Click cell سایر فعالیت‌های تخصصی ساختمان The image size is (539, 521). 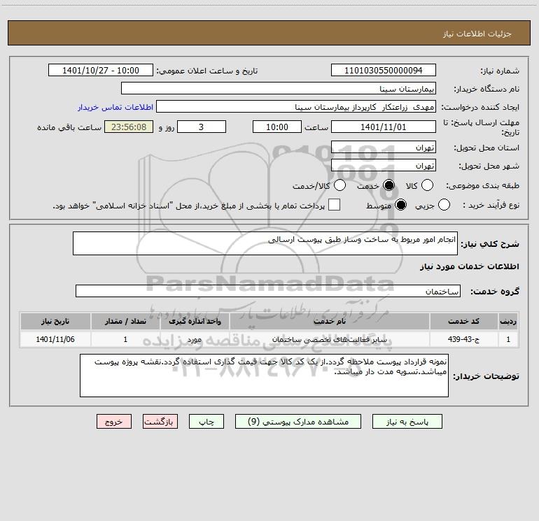[329, 339]
